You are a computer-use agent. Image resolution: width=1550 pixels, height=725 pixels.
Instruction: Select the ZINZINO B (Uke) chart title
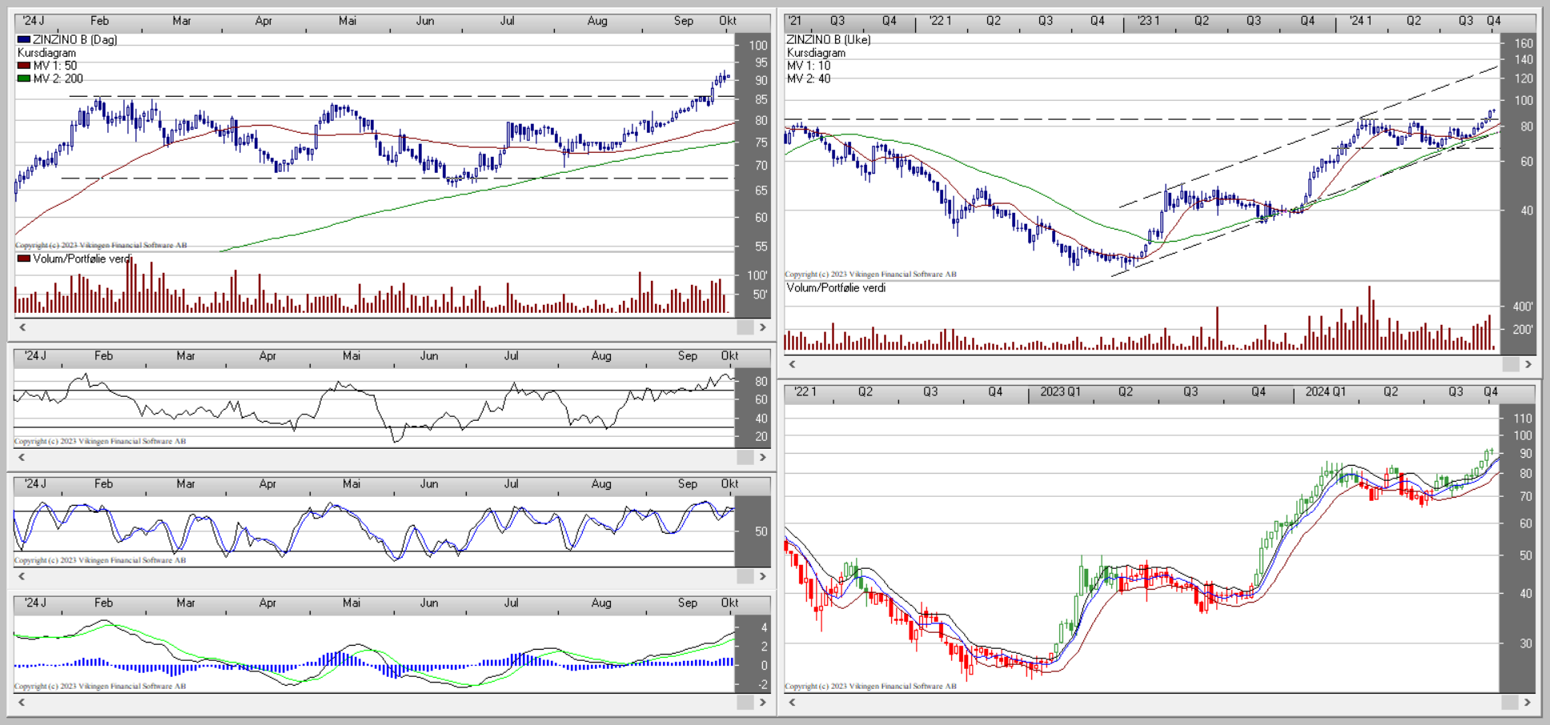828,39
